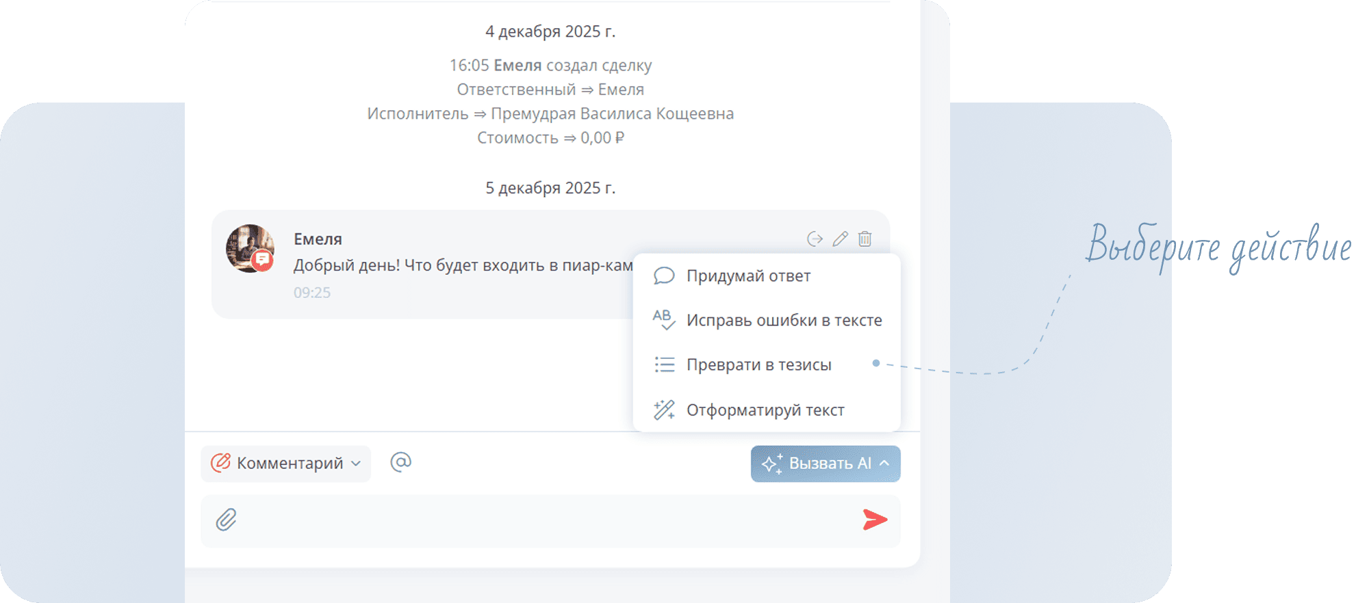Click the forward message arrow icon
Viewport: 1369px width, 603px height.
click(x=814, y=239)
